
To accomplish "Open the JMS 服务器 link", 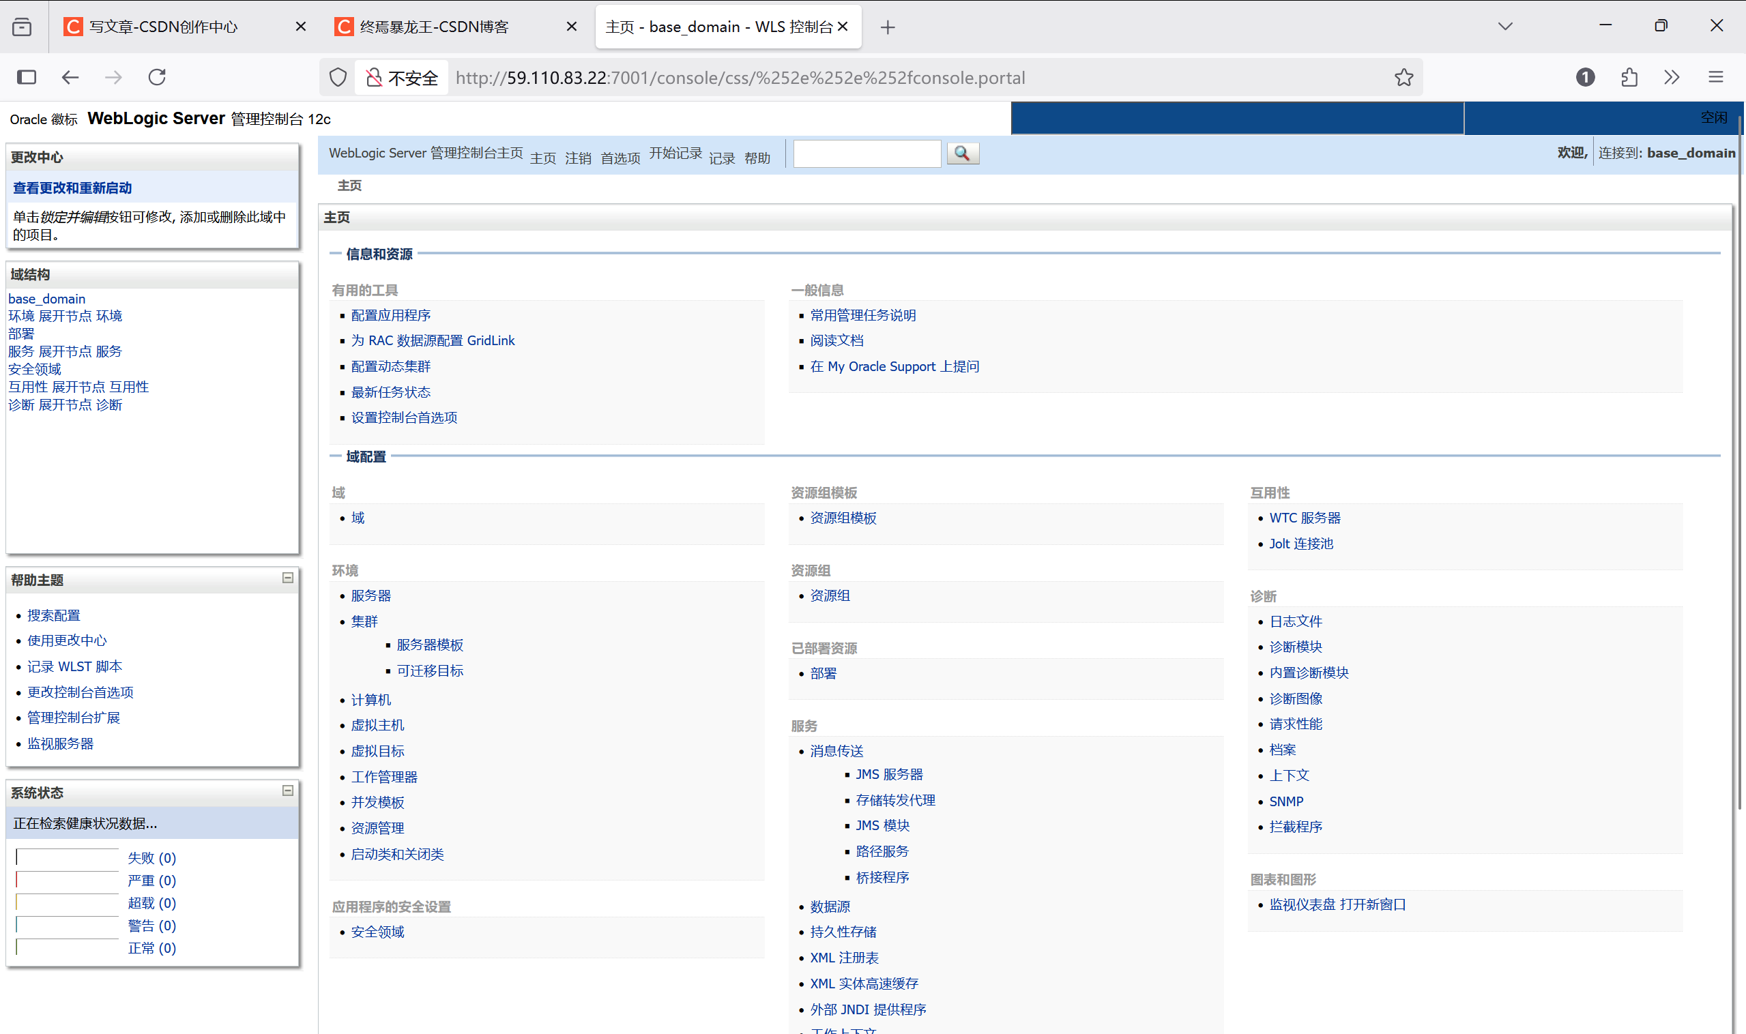I will [890, 774].
